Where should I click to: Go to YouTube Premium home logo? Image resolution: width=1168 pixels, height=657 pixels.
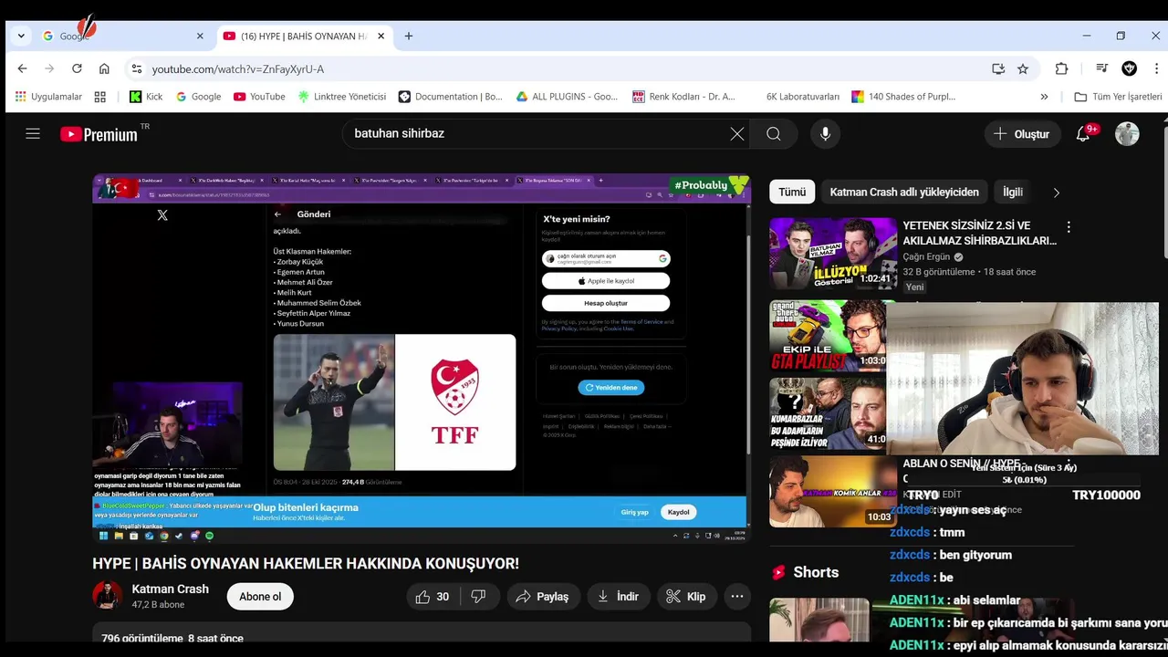click(x=99, y=134)
